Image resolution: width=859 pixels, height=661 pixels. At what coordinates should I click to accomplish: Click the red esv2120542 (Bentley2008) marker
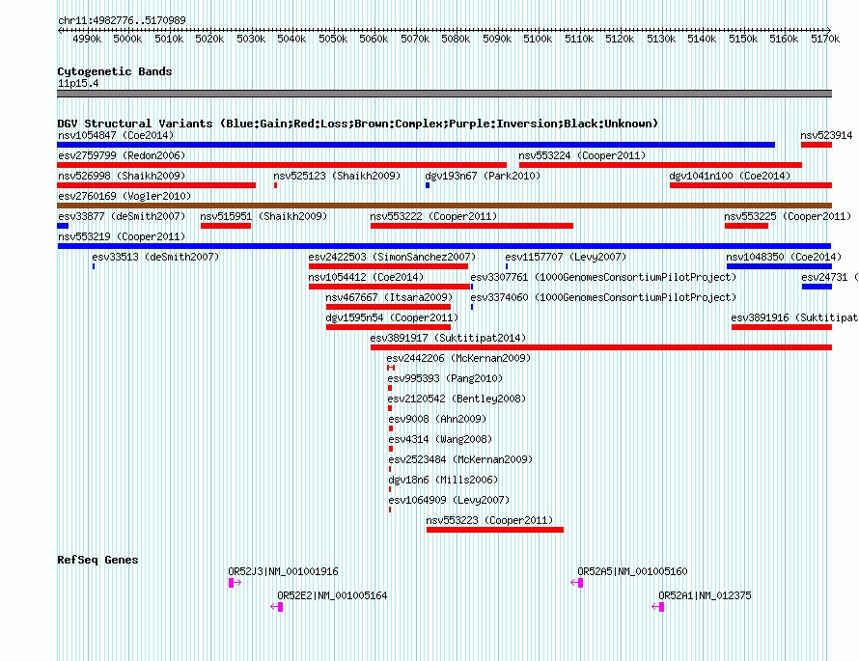point(390,408)
